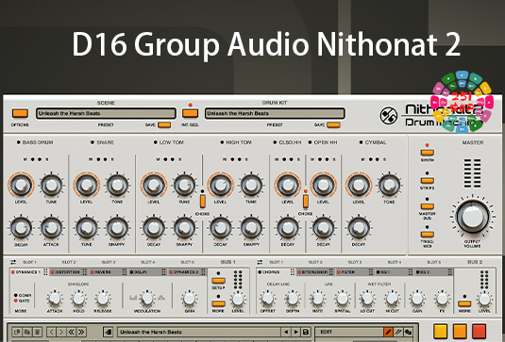Image resolution: width=505 pixels, height=342 pixels.
Task: Click the dice randomize icon in EDIT bar
Action: click(408, 332)
